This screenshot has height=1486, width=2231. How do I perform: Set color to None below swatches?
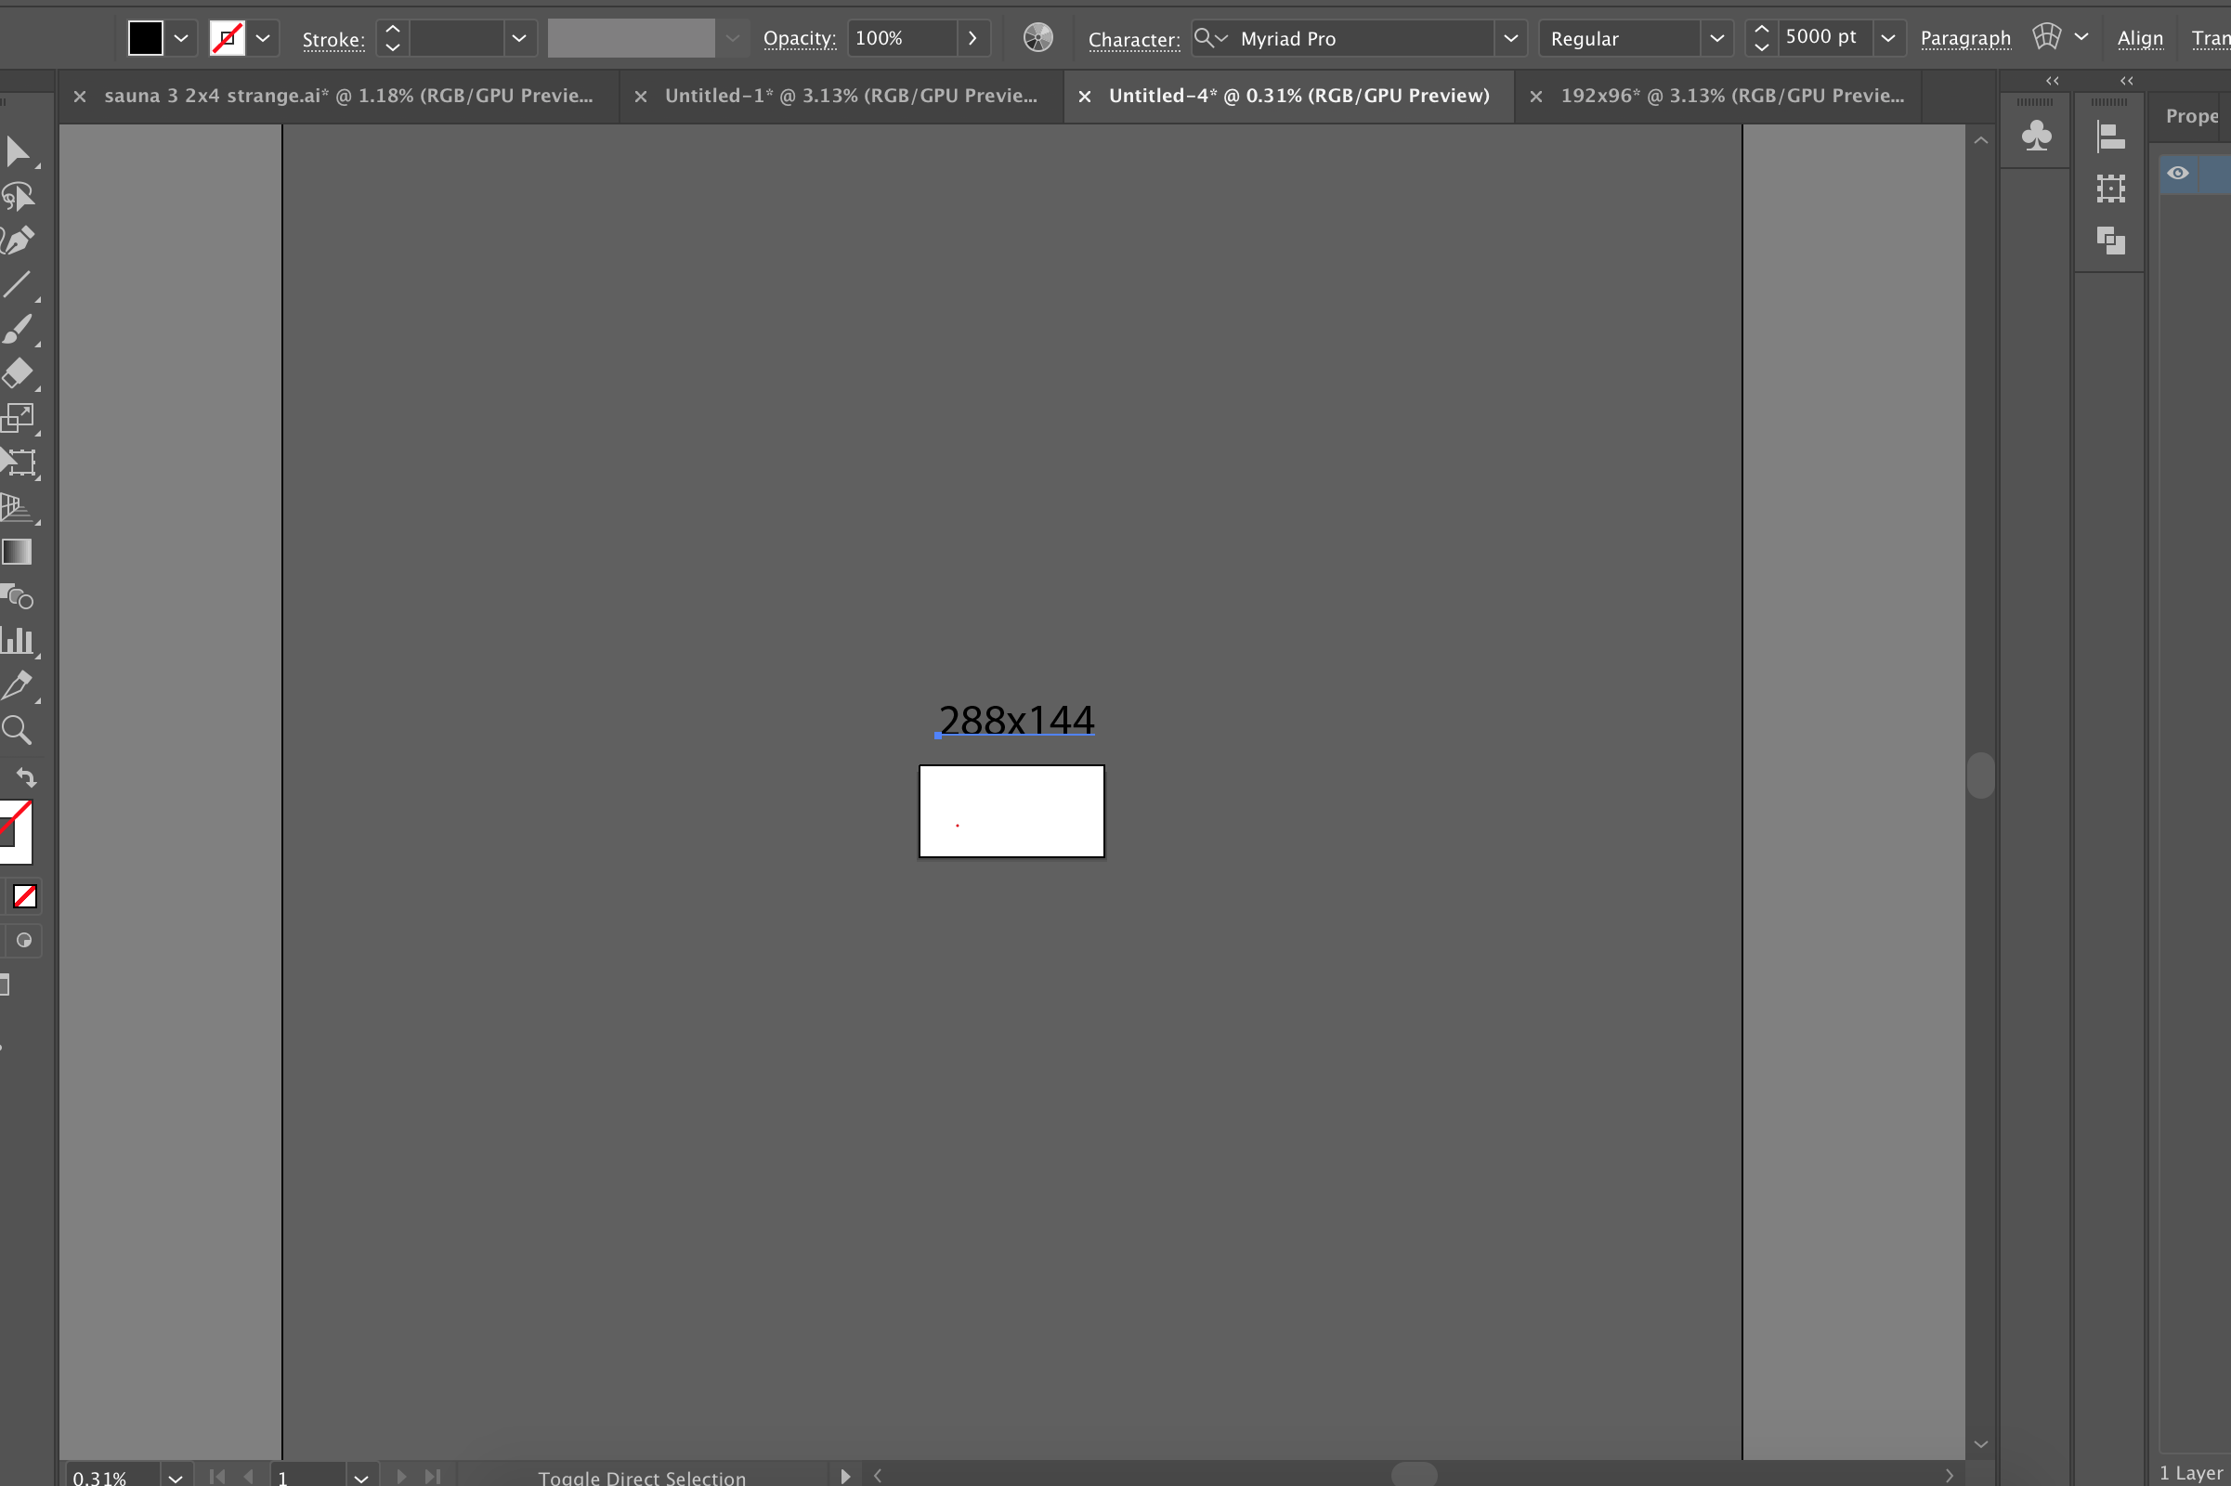pos(25,895)
